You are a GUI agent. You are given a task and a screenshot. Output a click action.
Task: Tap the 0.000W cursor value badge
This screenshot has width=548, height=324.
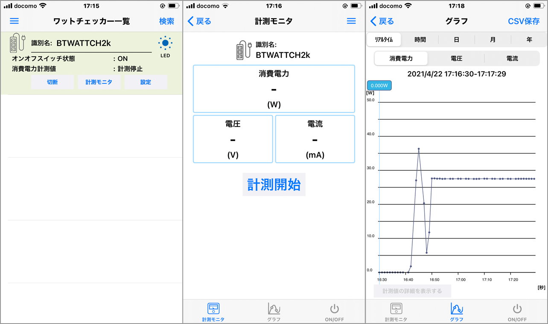379,86
